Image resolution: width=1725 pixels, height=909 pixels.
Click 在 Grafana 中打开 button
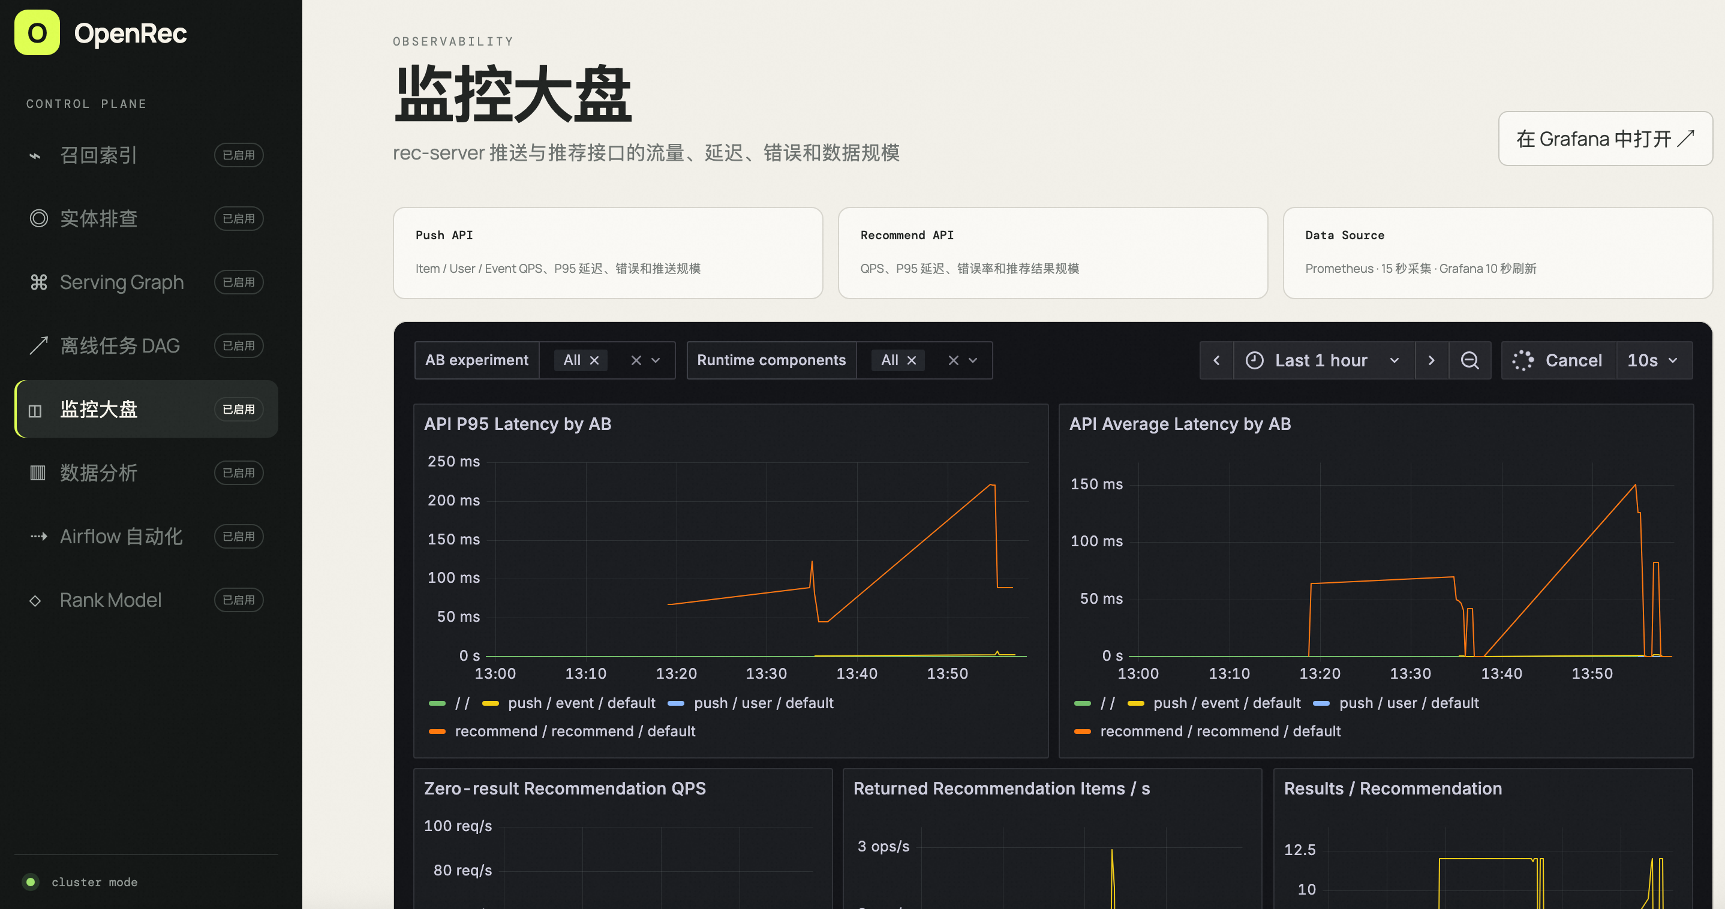pyautogui.click(x=1605, y=139)
